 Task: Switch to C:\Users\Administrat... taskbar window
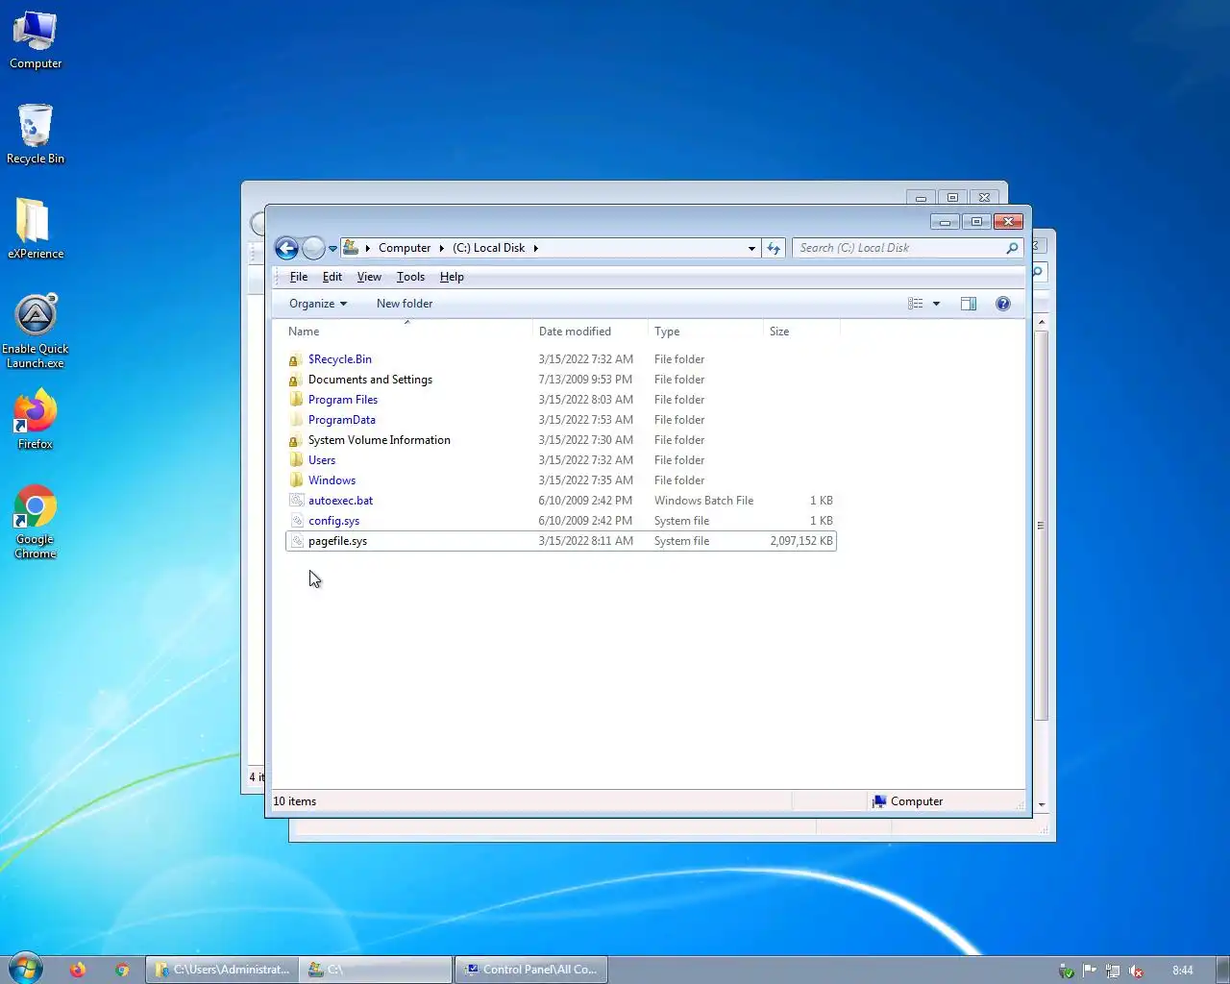(x=222, y=970)
